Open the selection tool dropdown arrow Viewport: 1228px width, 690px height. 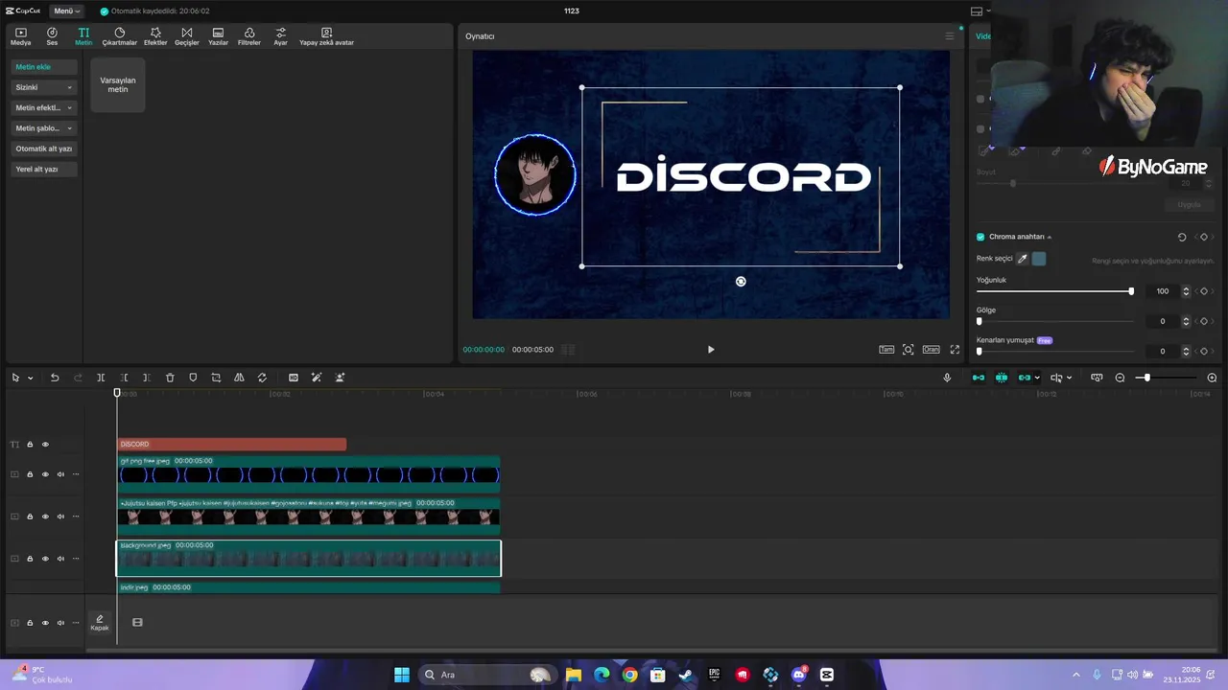coord(30,378)
